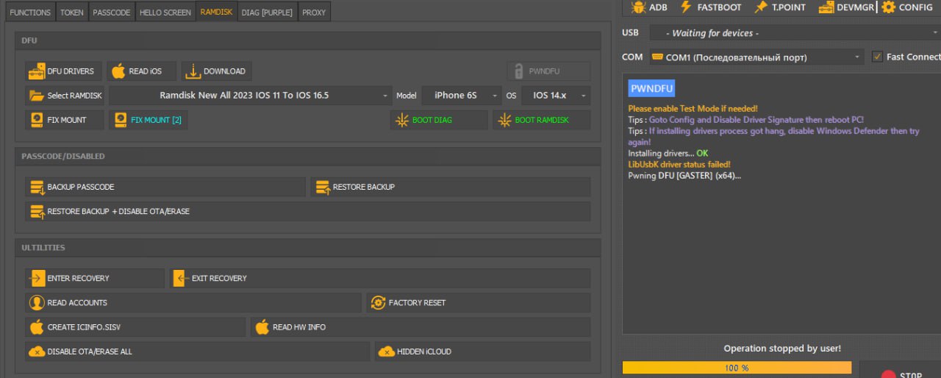
Task: Click the READ ACCOUNTS person icon
Action: pos(36,302)
